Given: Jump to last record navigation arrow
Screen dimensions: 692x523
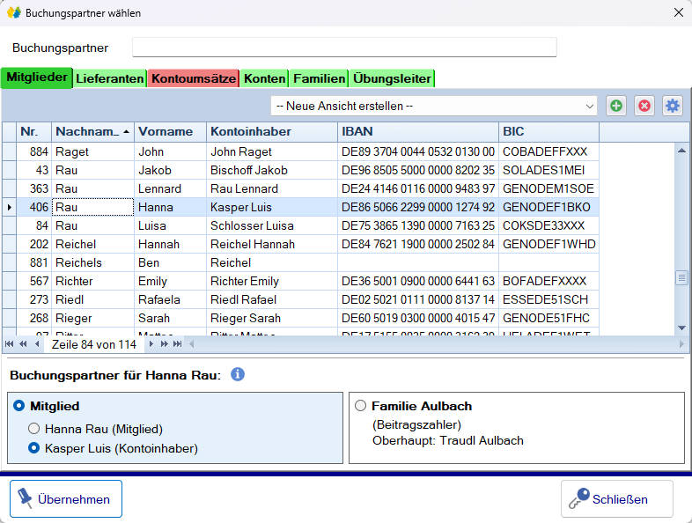Looking at the screenshot, I should (x=178, y=343).
